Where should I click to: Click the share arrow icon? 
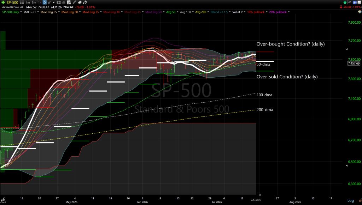[85, 2]
